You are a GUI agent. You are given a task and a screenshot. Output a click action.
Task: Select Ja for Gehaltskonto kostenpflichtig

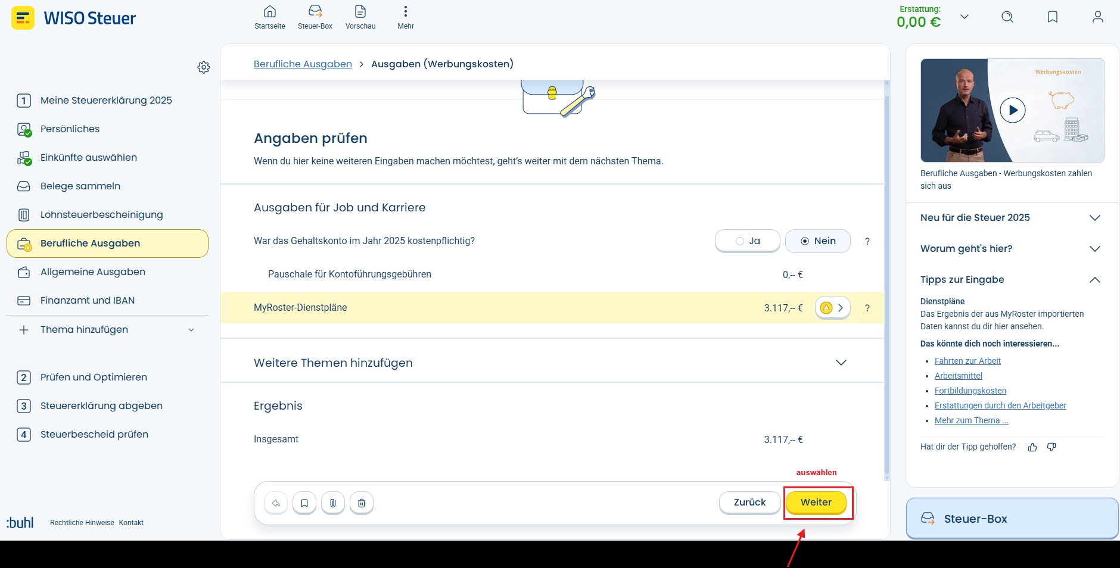(748, 241)
